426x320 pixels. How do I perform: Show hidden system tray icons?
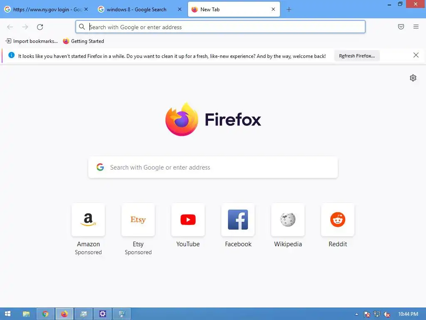pyautogui.click(x=357, y=314)
